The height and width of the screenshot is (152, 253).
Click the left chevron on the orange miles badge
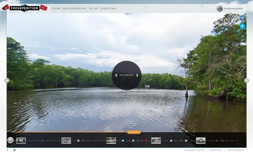[128, 132]
